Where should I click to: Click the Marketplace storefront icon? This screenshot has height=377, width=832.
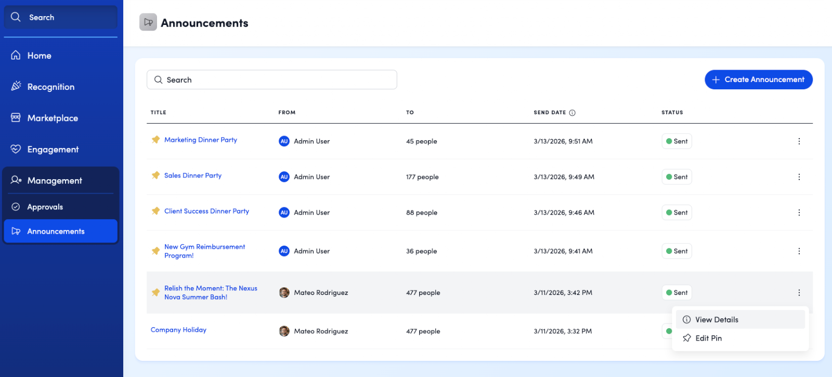pos(16,118)
